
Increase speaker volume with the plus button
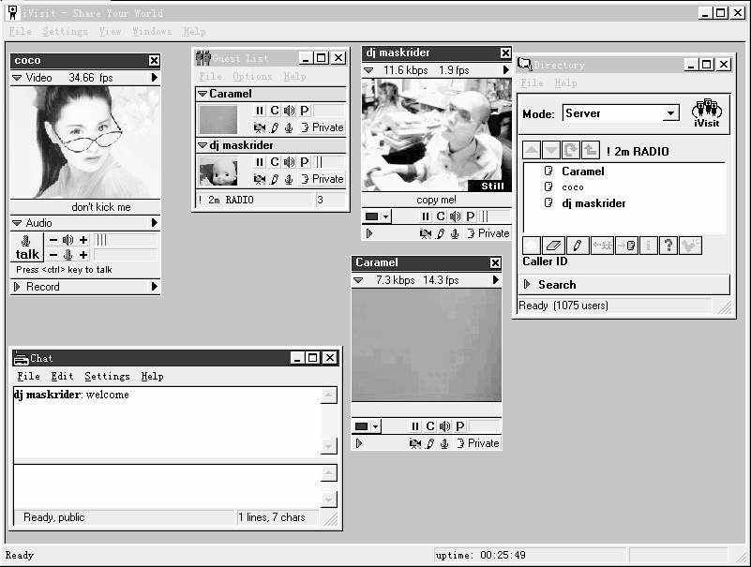pos(83,240)
